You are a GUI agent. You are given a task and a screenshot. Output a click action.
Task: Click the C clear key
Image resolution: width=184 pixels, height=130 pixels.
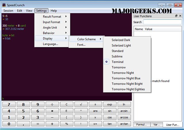click(66, 104)
